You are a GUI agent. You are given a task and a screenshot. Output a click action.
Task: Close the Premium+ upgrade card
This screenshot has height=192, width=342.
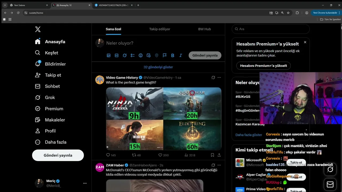(305, 42)
